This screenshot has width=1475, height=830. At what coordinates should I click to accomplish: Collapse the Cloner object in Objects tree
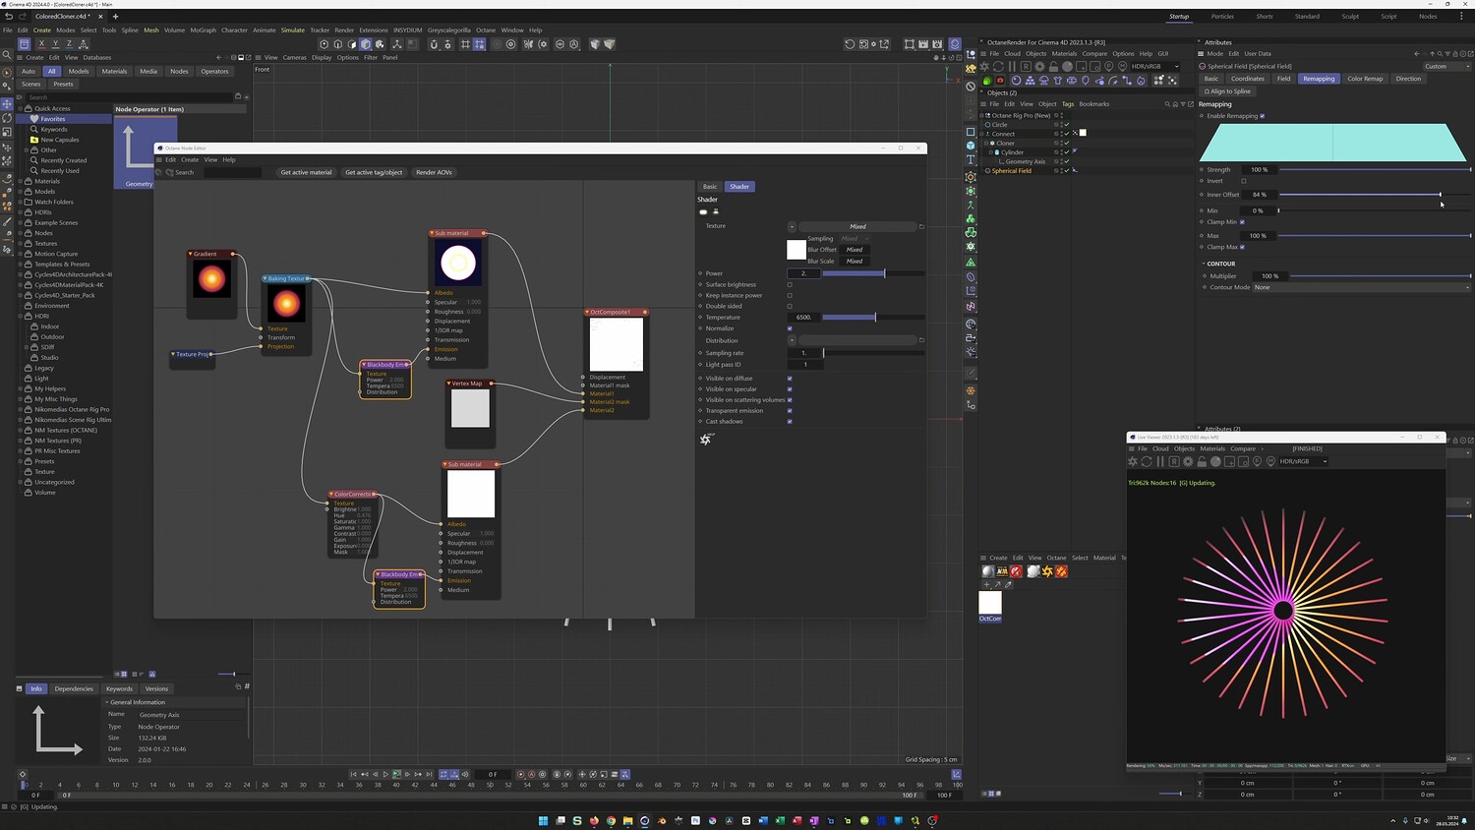987,144
